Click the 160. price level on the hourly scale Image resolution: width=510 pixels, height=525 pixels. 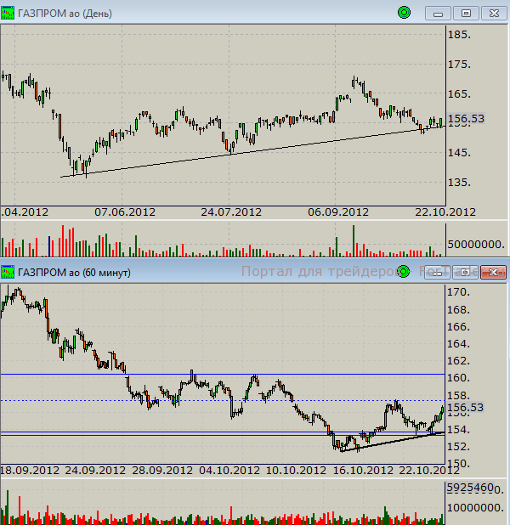(458, 378)
